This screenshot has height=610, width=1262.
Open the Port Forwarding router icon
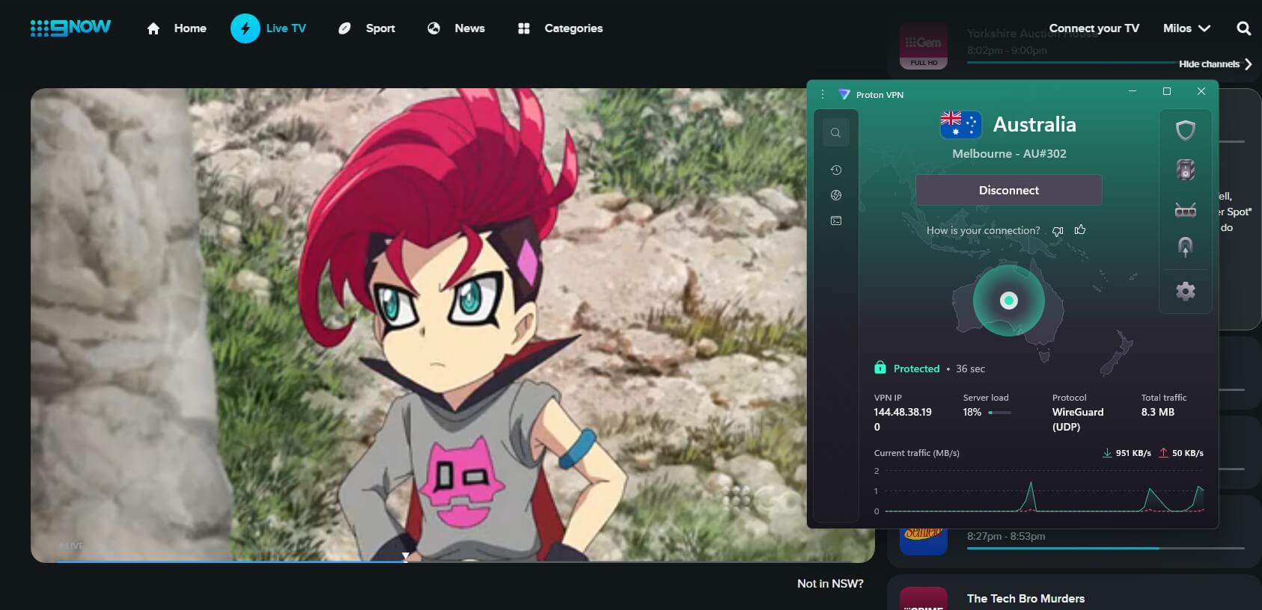(1186, 210)
